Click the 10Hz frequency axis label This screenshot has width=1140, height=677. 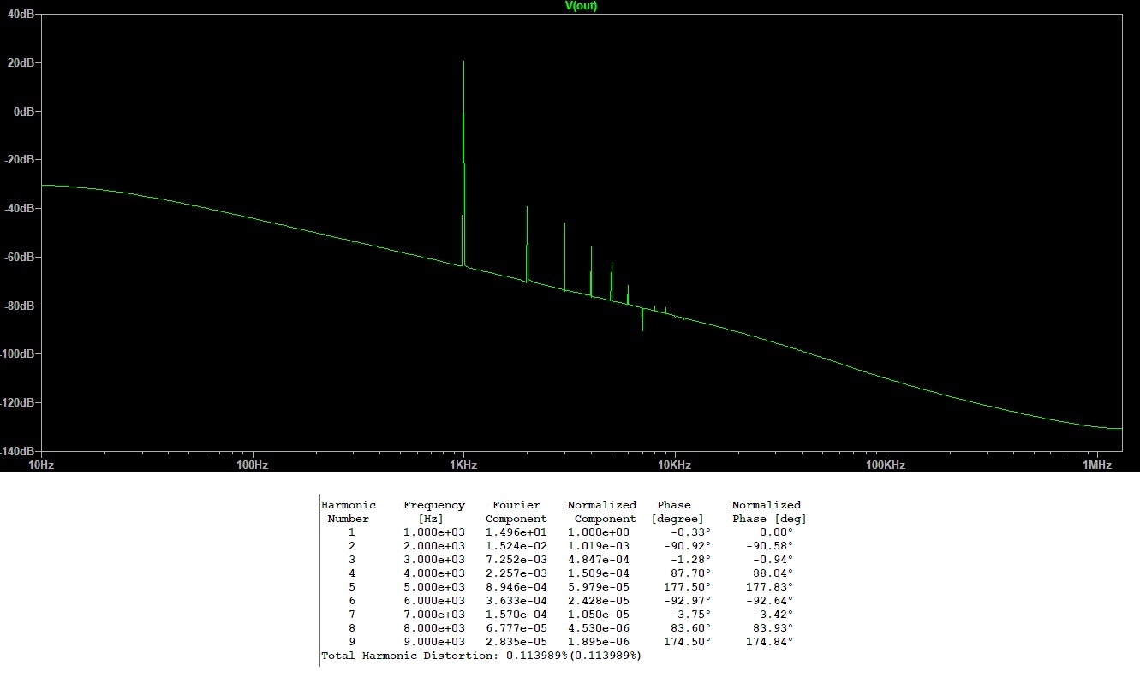(41, 465)
